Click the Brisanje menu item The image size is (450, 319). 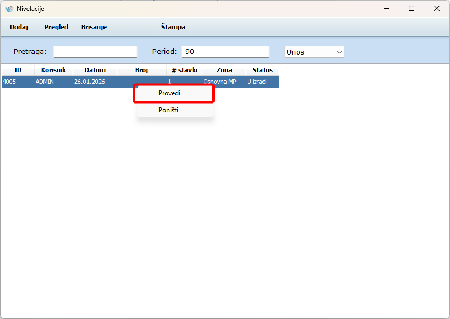94,27
